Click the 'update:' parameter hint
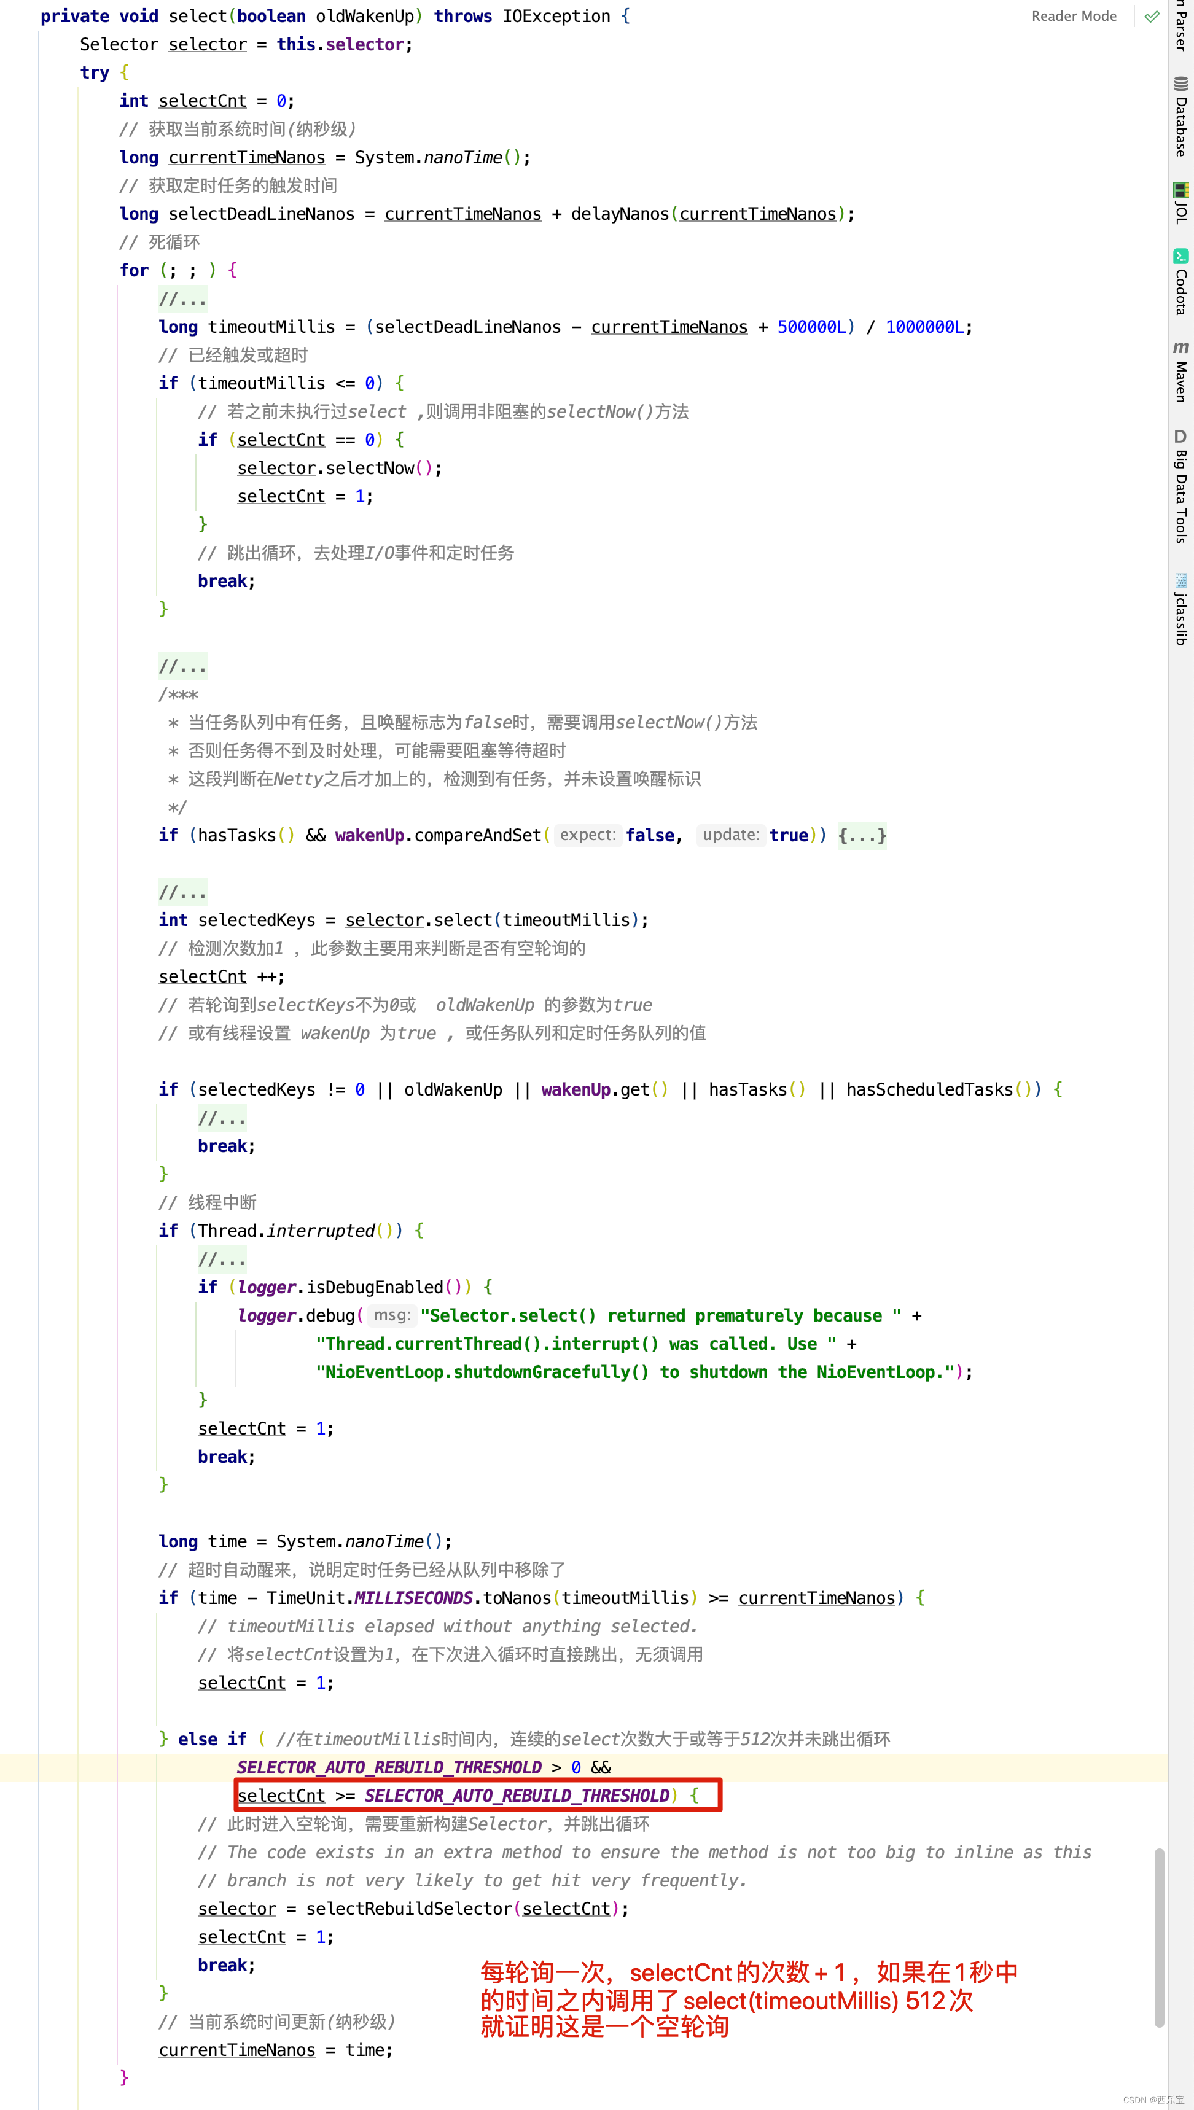This screenshot has width=1194, height=2110. 731,835
